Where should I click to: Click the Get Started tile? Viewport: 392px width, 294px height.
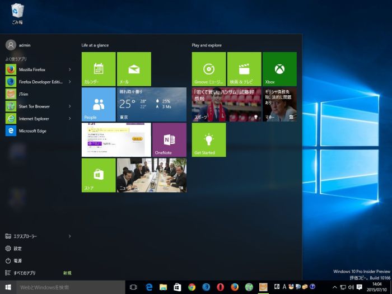208,140
